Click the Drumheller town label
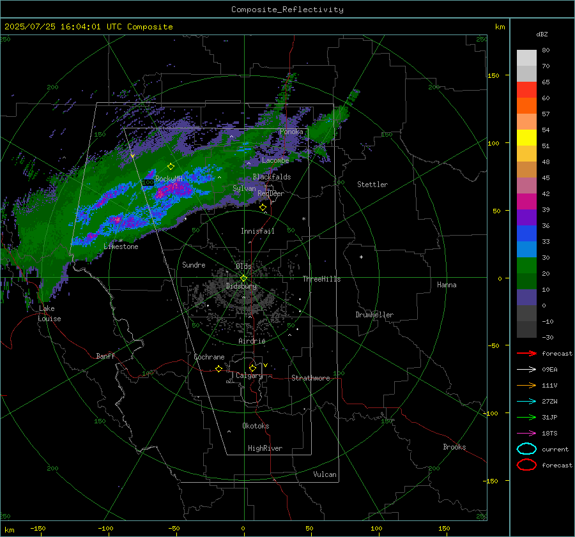 374,315
